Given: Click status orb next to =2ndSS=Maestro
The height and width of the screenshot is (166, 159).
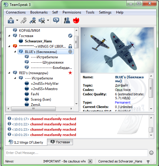Looking at the screenshot, I should click(x=27, y=89).
